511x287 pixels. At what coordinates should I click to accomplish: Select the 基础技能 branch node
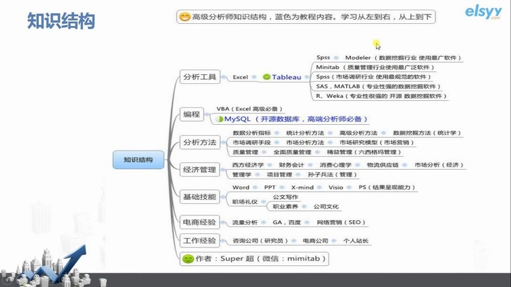[x=200, y=196]
